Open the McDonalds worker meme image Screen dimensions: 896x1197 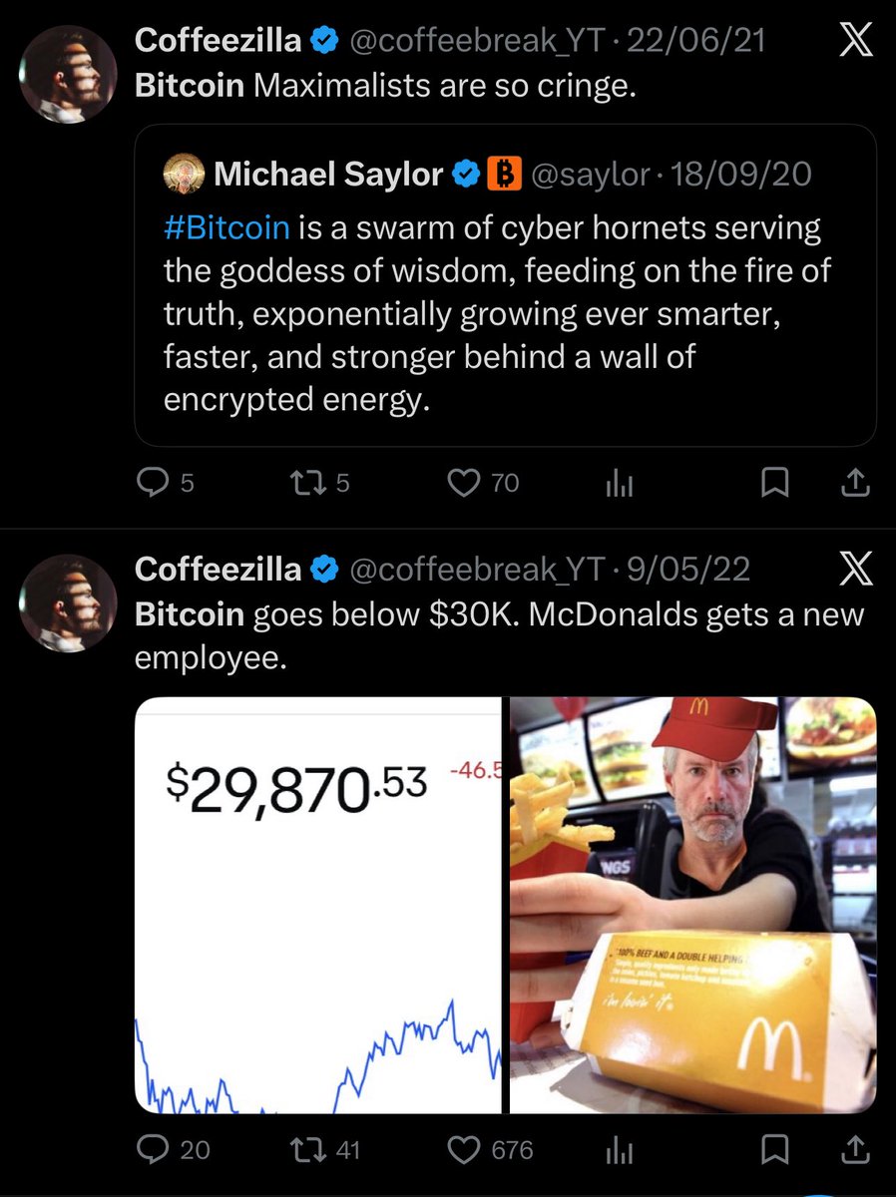[x=693, y=905]
